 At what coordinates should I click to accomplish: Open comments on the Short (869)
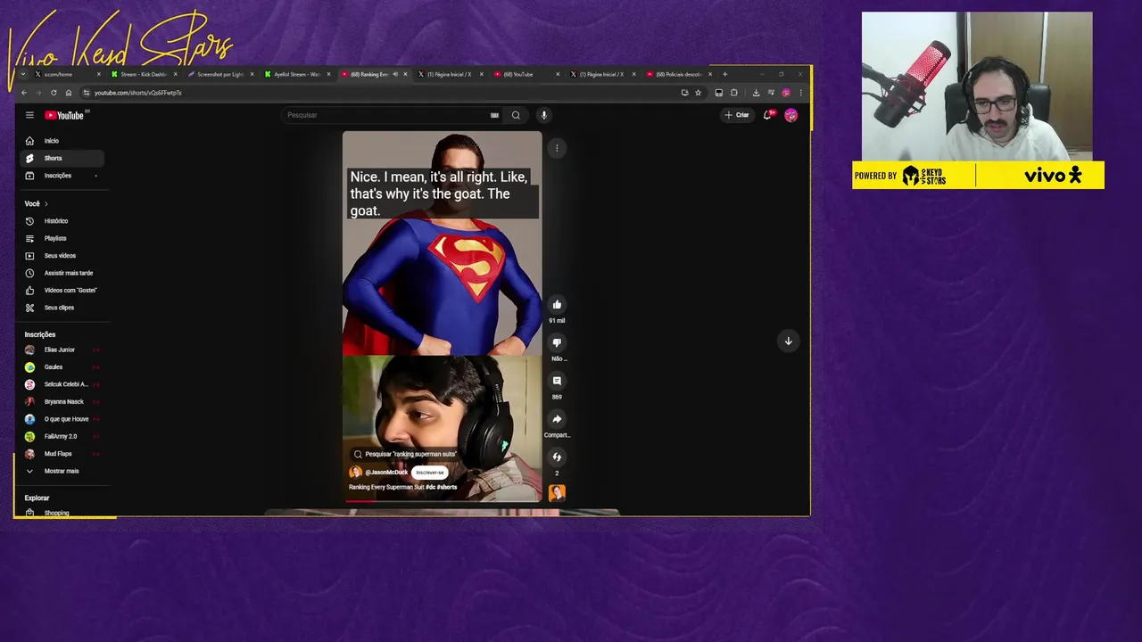pos(557,381)
